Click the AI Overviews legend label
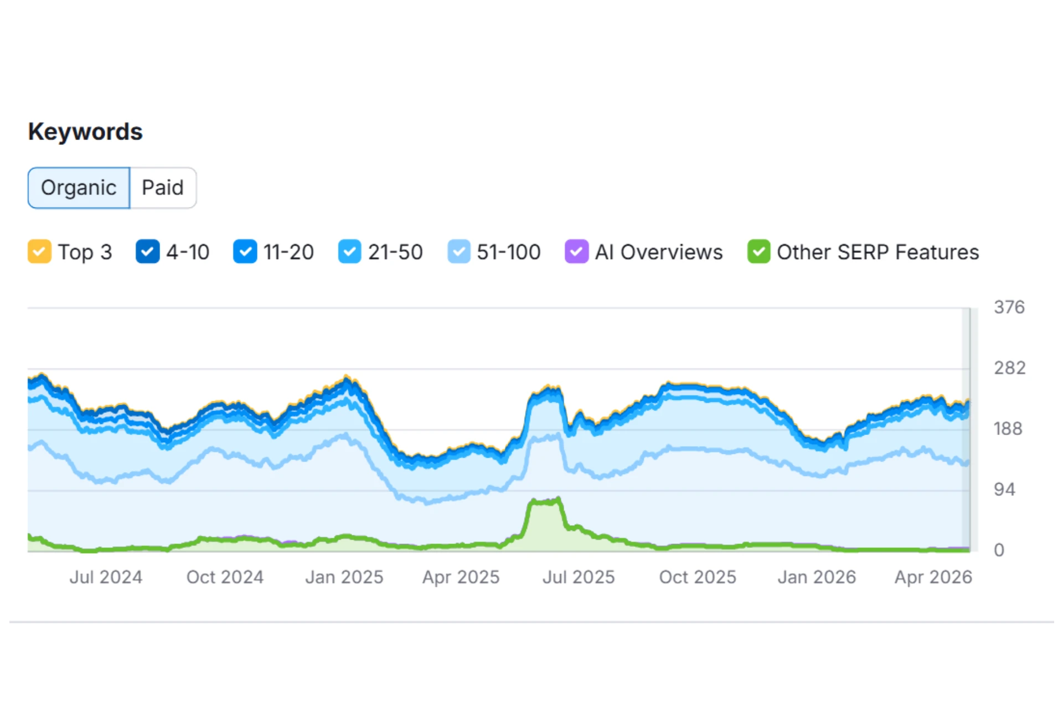Image resolution: width=1063 pixels, height=709 pixels. (659, 252)
